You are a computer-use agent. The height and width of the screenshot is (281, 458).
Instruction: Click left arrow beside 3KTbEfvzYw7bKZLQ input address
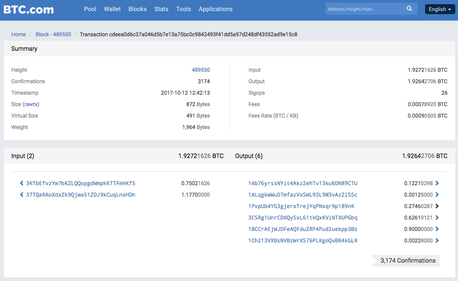click(x=22, y=183)
